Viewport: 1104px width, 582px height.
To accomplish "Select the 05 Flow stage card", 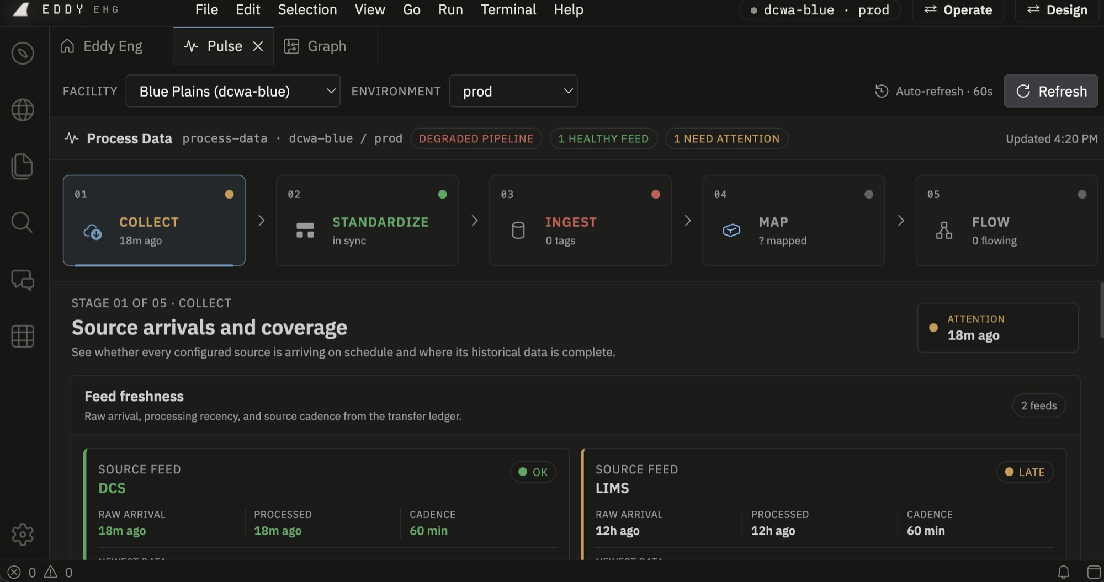I will 1006,221.
